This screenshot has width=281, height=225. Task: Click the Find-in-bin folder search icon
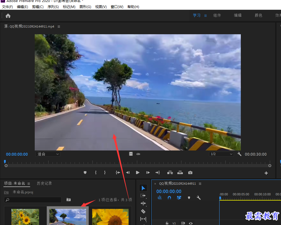coord(69,200)
